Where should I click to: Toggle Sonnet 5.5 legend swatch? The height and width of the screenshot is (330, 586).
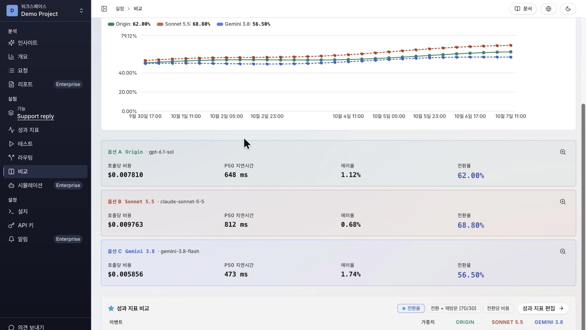pyautogui.click(x=160, y=24)
